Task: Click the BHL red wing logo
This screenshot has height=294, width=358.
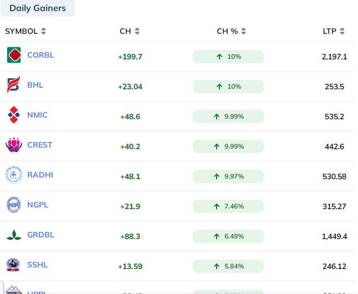Action: point(13,84)
